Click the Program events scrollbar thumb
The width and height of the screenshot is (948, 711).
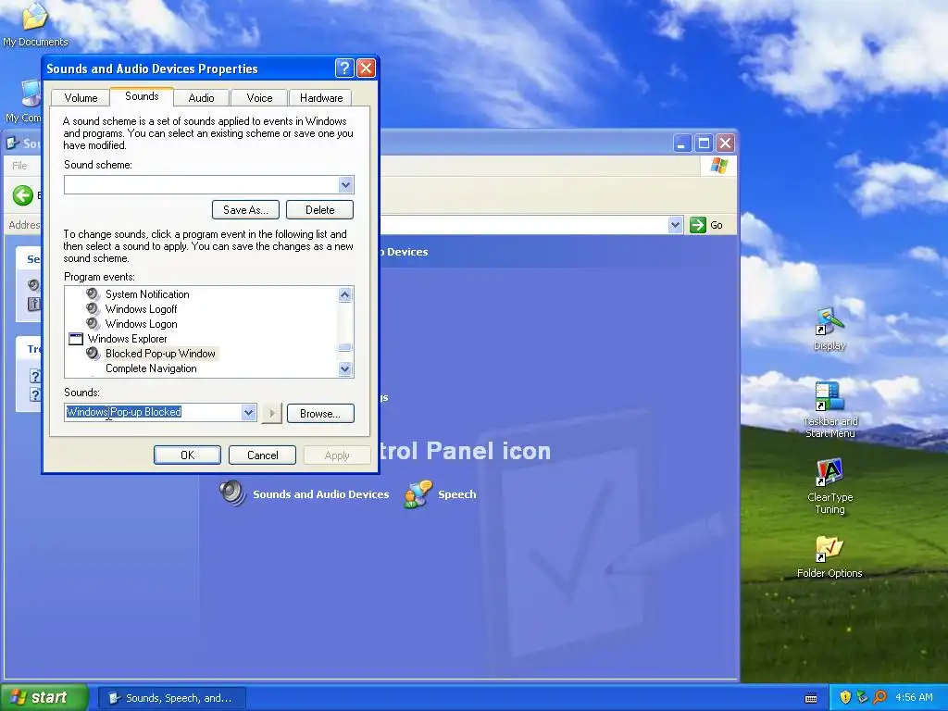click(344, 348)
